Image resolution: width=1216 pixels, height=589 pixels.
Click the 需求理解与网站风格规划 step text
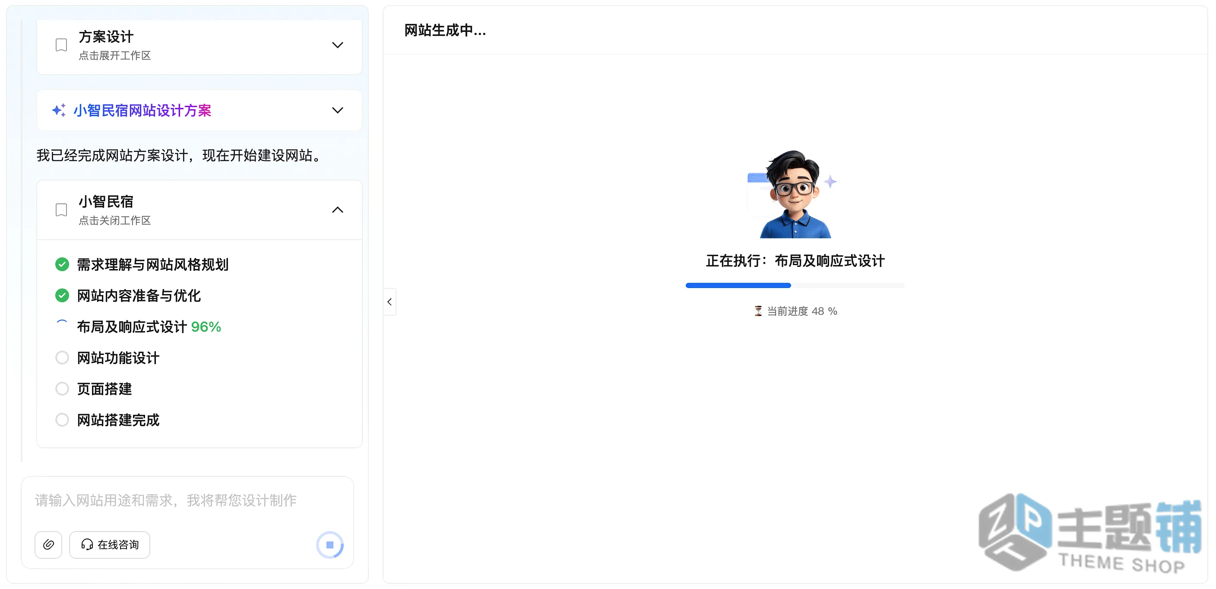[153, 264]
